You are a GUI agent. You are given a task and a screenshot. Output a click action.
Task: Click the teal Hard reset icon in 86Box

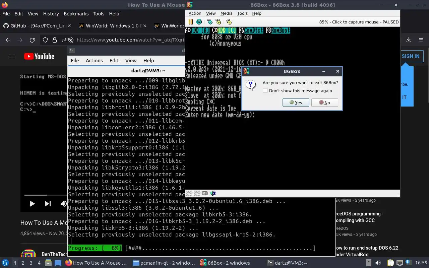tap(199, 22)
